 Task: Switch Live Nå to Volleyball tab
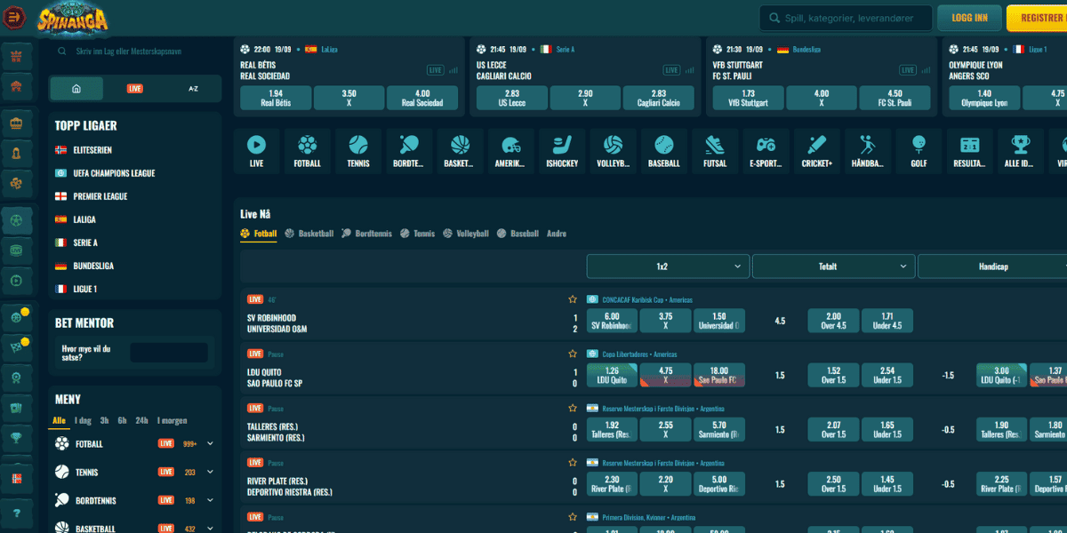point(466,234)
